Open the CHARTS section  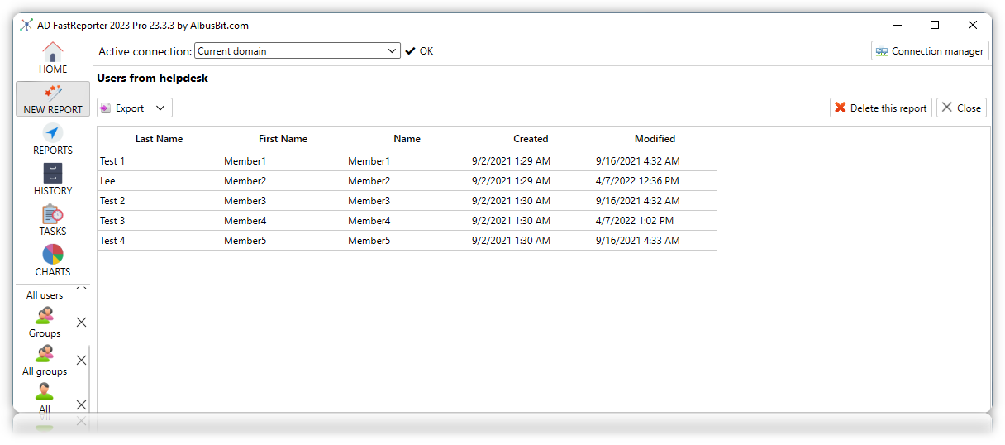[53, 261]
